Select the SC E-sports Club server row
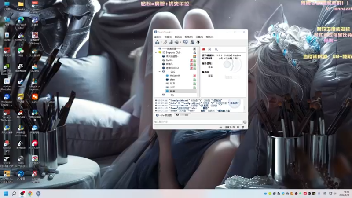The width and height of the screenshot is (352, 198). click(x=171, y=52)
